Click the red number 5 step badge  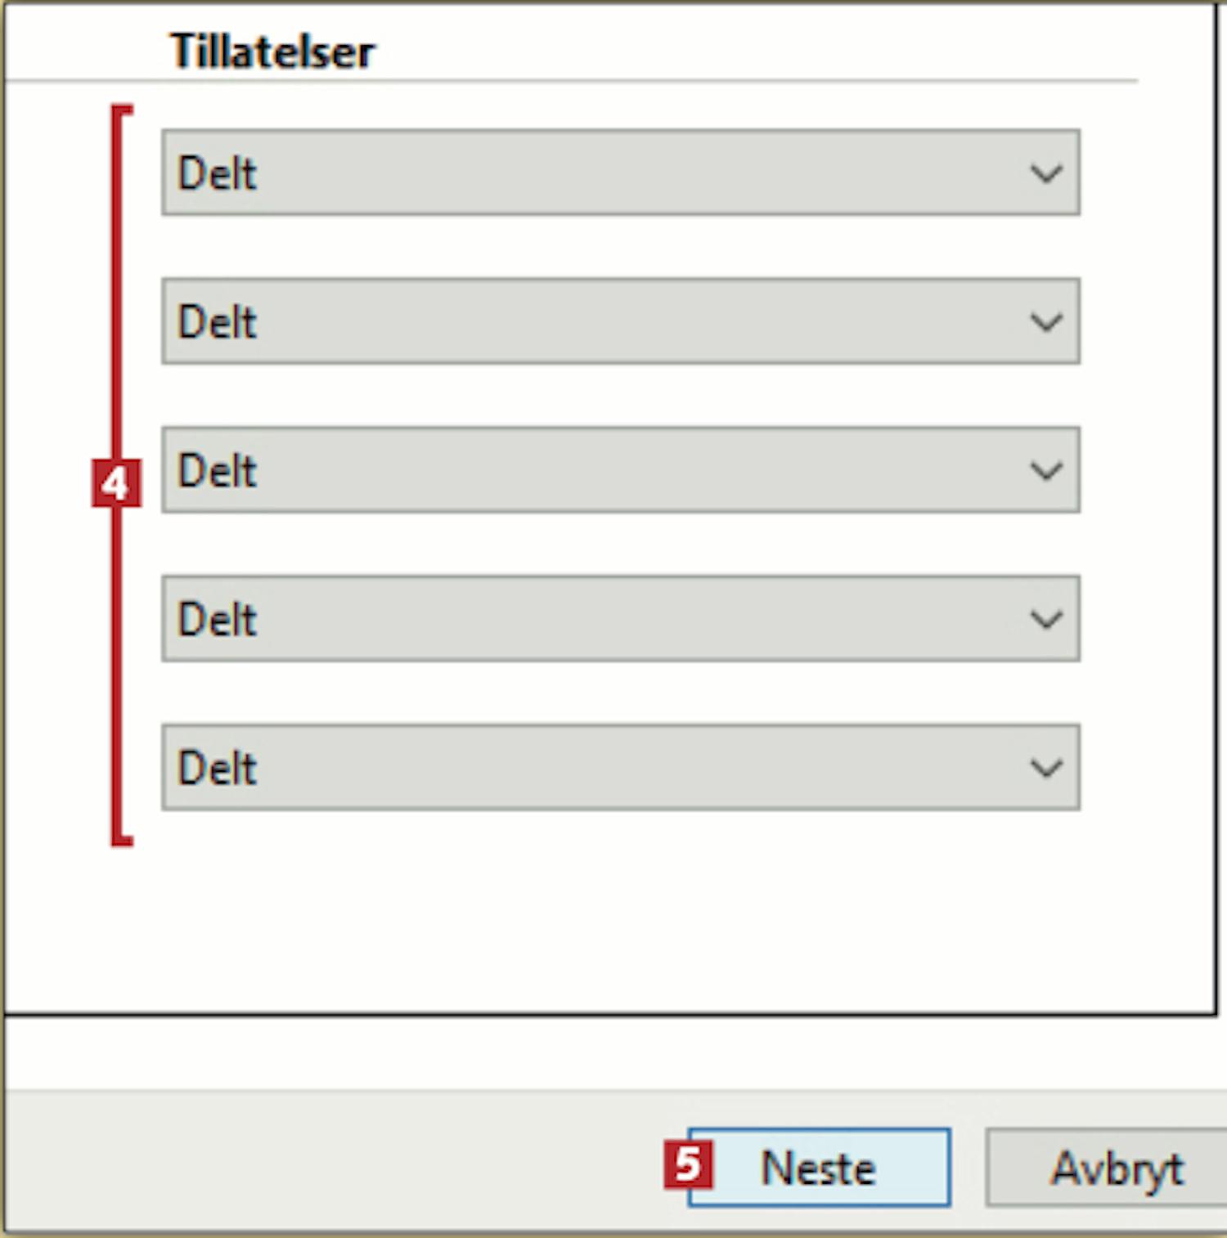(688, 1164)
